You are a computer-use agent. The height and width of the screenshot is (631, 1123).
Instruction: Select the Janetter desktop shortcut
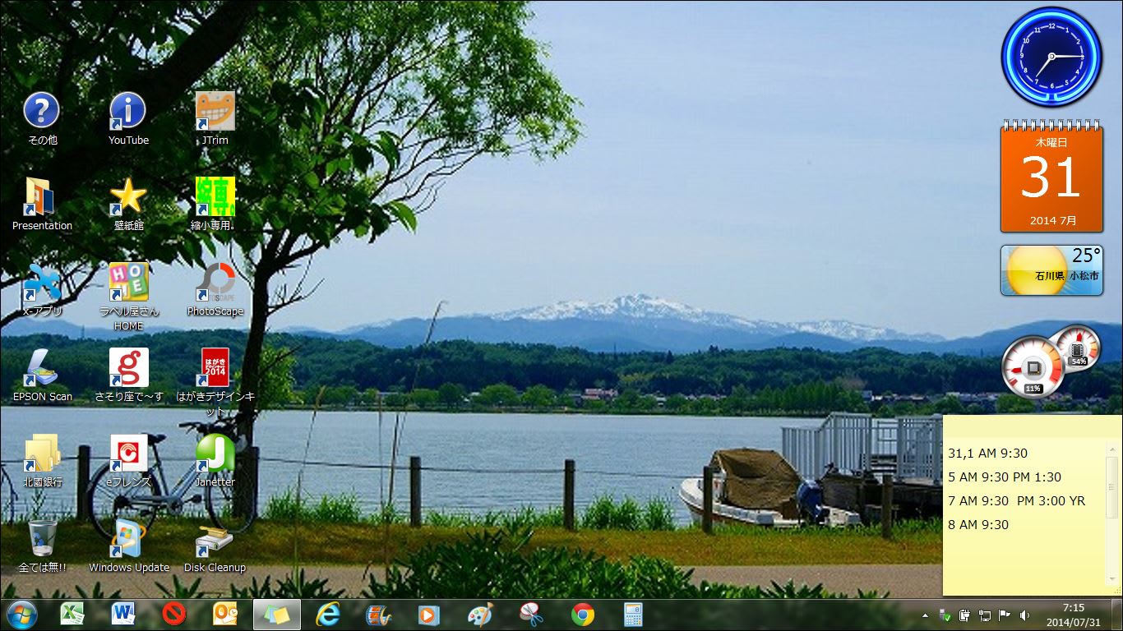(215, 455)
